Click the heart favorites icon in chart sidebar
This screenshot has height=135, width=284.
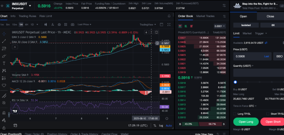tap(4, 85)
